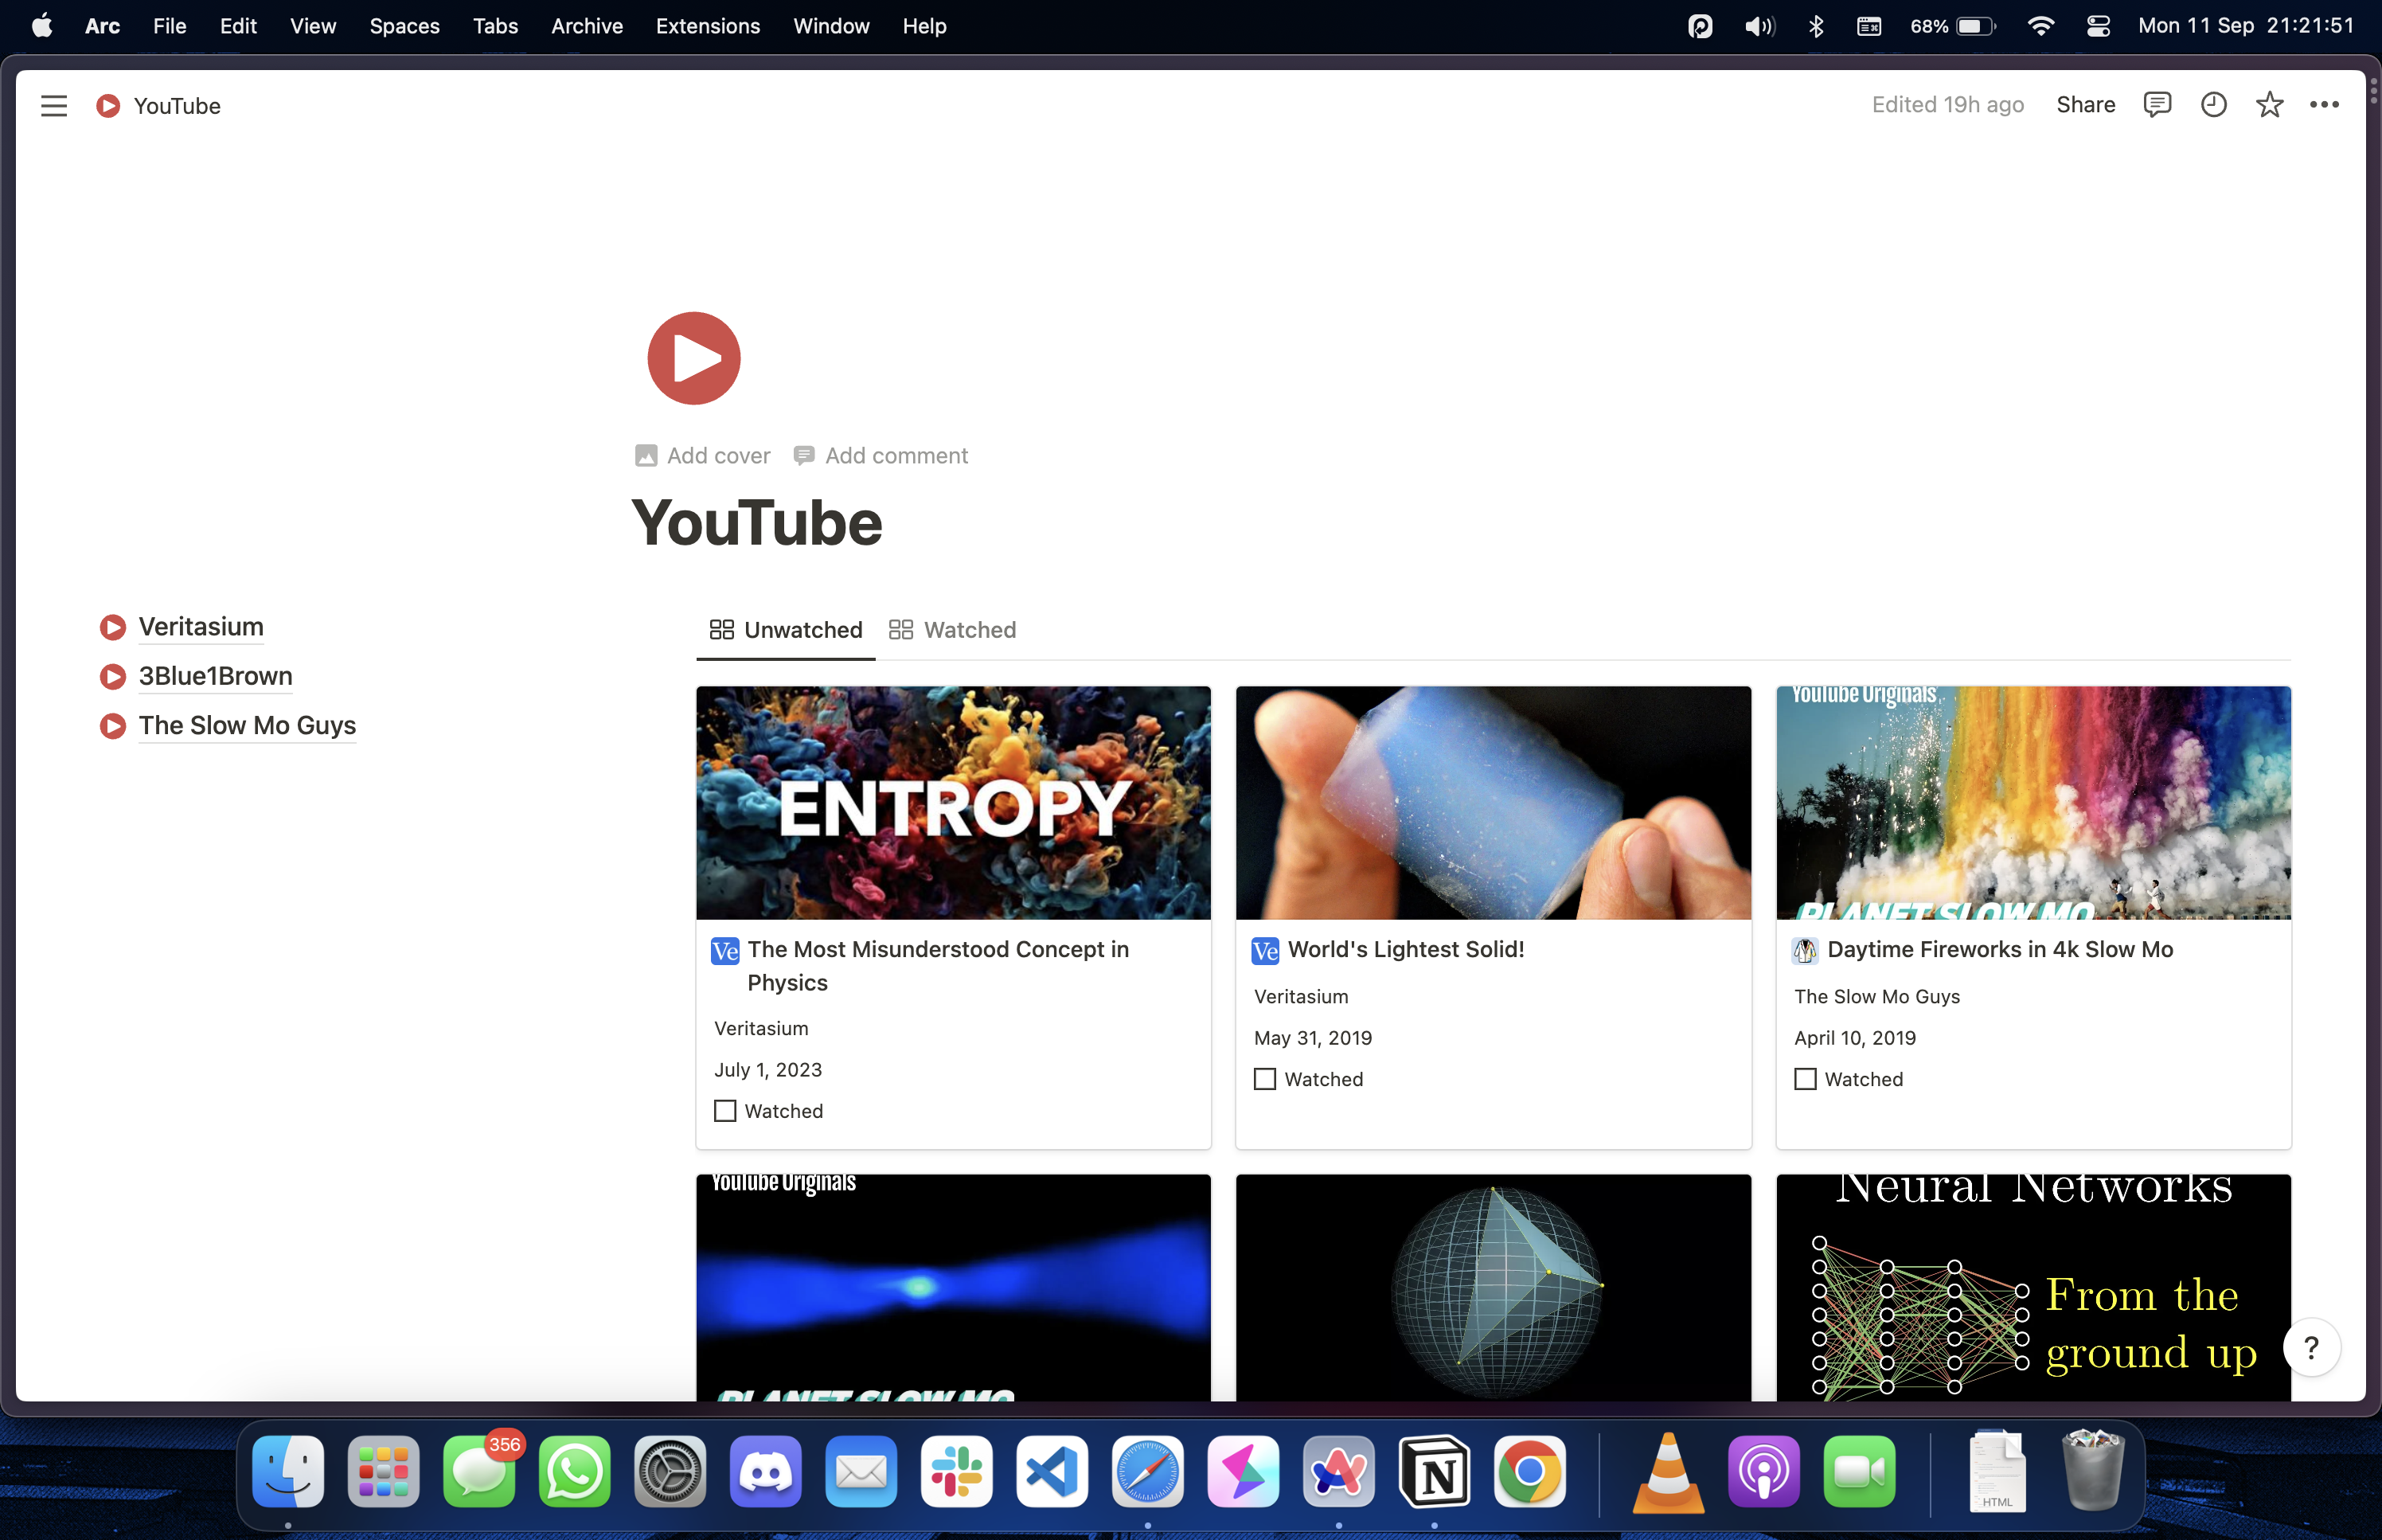
Task: Favorite this page with the star icon
Action: click(2269, 104)
